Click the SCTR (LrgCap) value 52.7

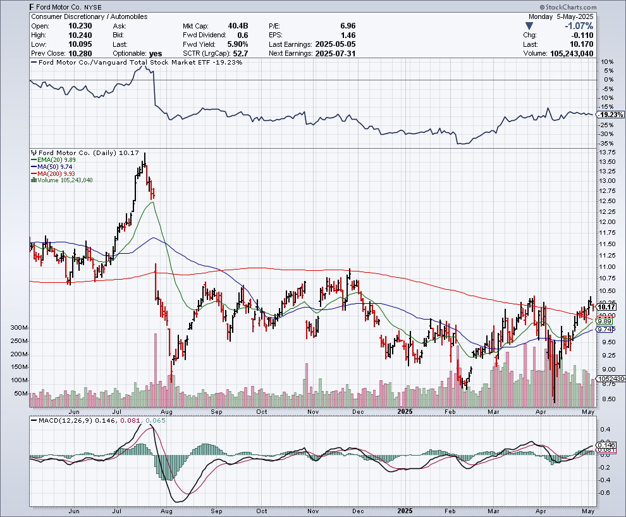(x=240, y=54)
